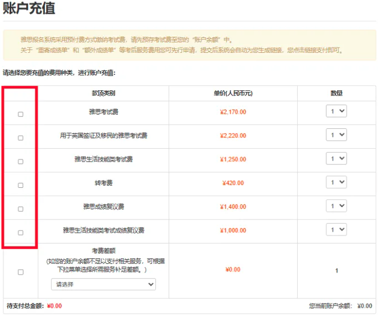Enable the 转考费 checkbox
The width and height of the screenshot is (378, 315).
[x=20, y=185]
